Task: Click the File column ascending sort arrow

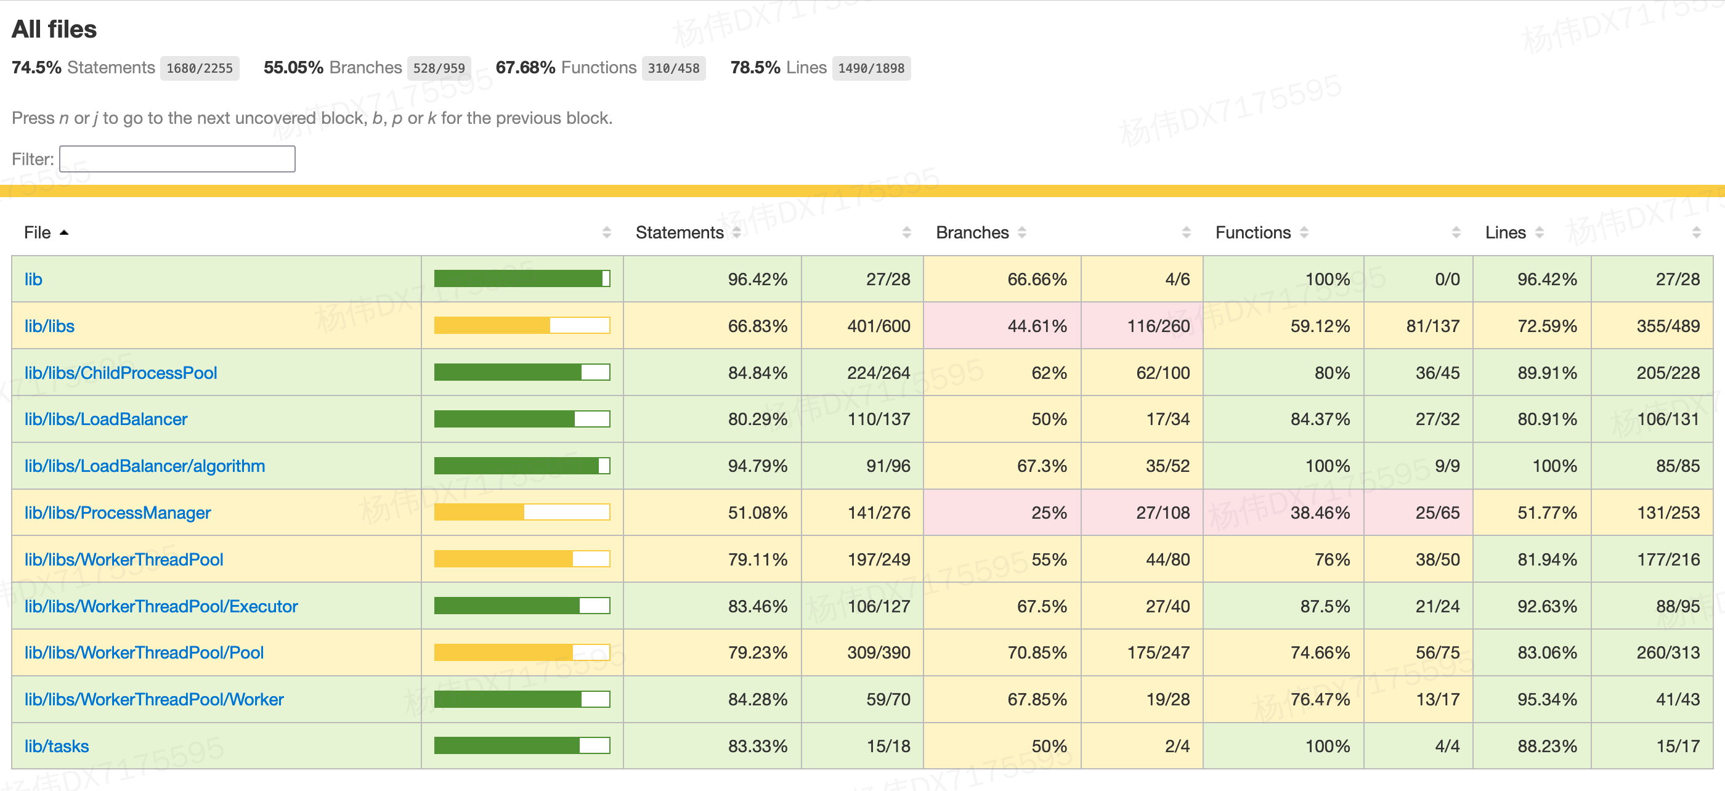Action: [64, 232]
